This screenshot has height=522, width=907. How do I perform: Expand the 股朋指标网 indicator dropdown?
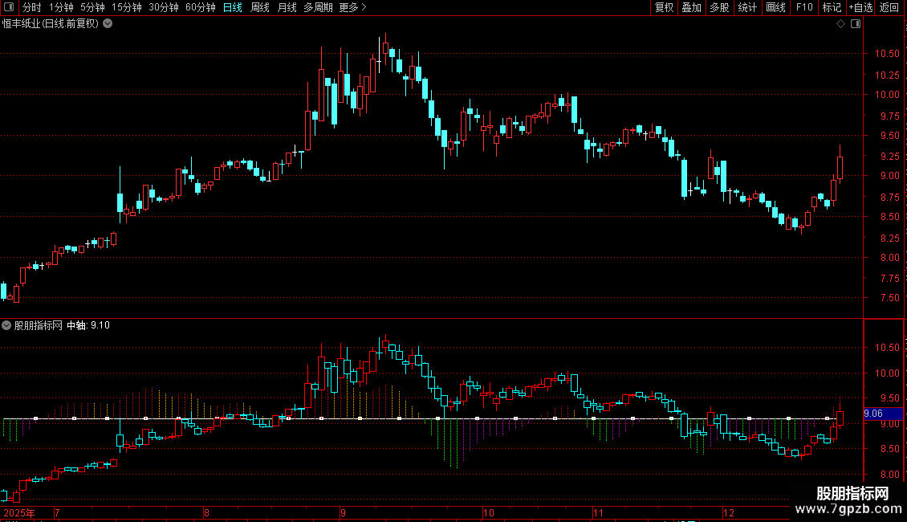[x=6, y=325]
